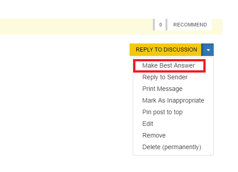This screenshot has height=172, width=238.
Task: Click the pale yellow message footer bar
Action: [76, 26]
